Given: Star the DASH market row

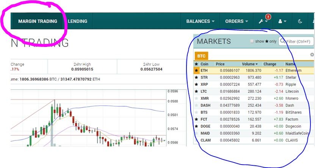Looking at the screenshot, I should pyautogui.click(x=196, y=106).
